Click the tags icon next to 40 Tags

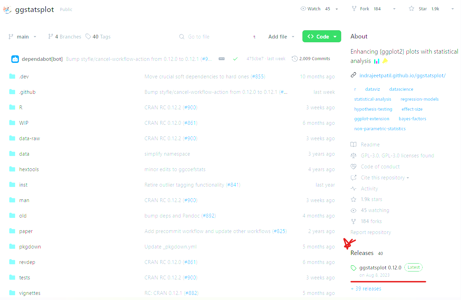point(88,36)
